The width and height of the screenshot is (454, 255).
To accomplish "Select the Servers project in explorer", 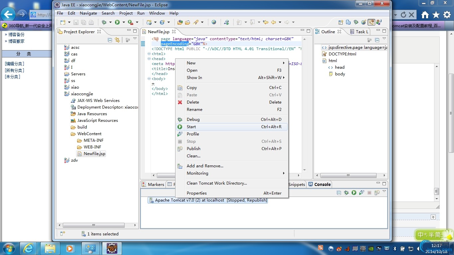I will 75,74.
